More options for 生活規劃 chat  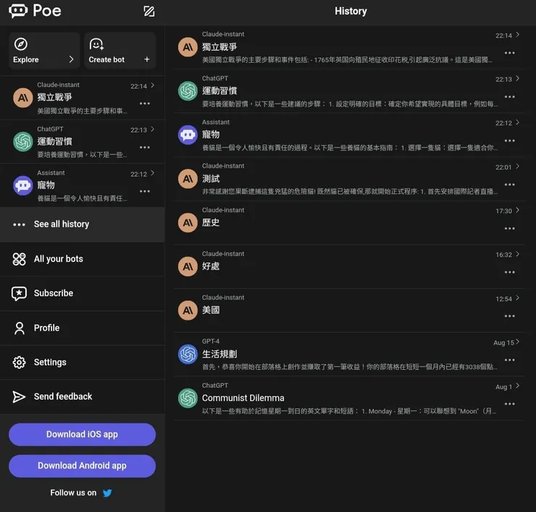[510, 360]
